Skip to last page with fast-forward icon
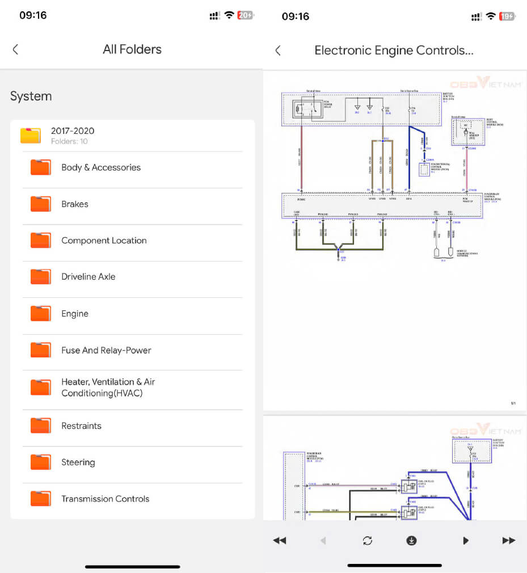The width and height of the screenshot is (527, 573). [509, 541]
